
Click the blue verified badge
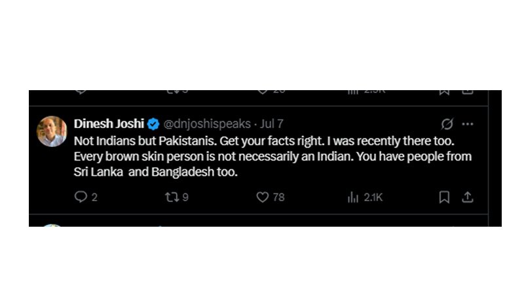click(153, 124)
